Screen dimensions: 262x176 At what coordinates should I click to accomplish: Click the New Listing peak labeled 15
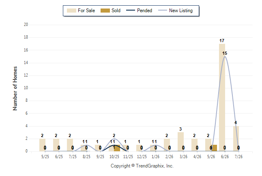(x=225, y=56)
